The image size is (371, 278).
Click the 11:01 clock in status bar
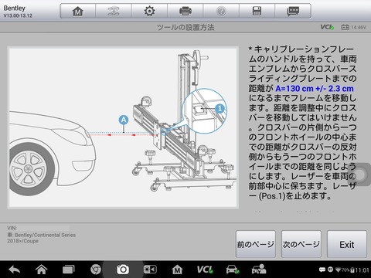tap(362, 270)
